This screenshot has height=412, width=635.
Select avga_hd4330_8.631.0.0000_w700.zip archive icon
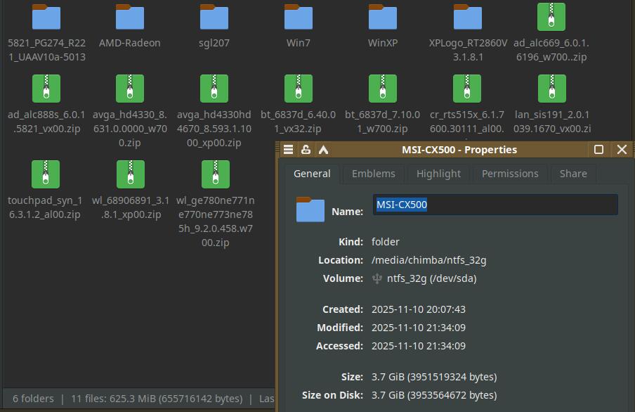(129, 89)
